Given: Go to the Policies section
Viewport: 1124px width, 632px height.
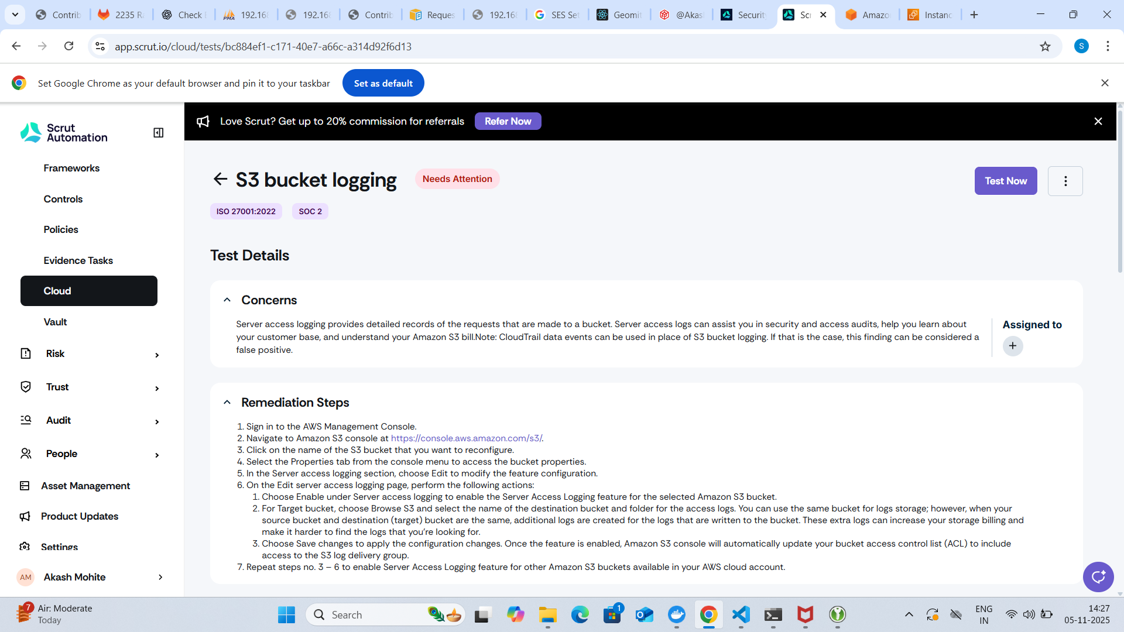Looking at the screenshot, I should [x=61, y=229].
